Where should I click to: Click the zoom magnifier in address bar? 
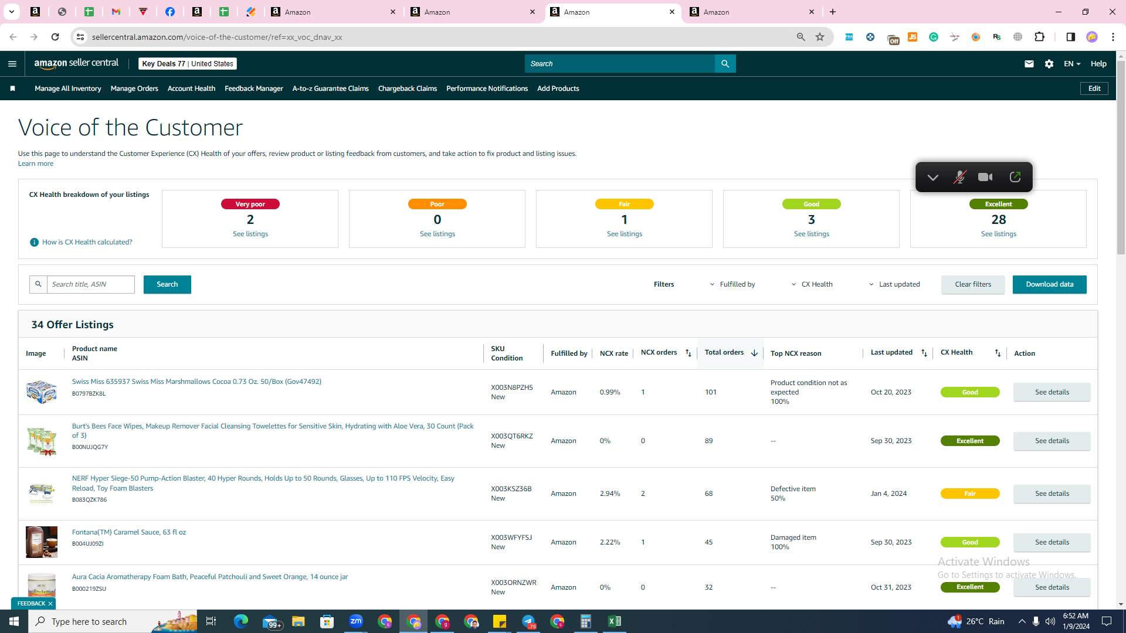click(801, 37)
